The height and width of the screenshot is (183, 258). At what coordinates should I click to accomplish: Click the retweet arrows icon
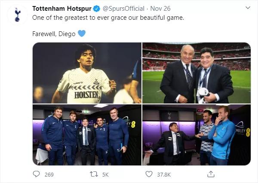[x=94, y=174]
